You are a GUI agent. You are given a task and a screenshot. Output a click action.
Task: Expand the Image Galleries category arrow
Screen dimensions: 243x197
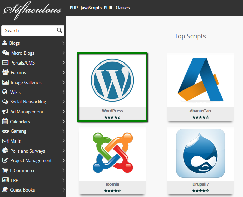[63, 82]
